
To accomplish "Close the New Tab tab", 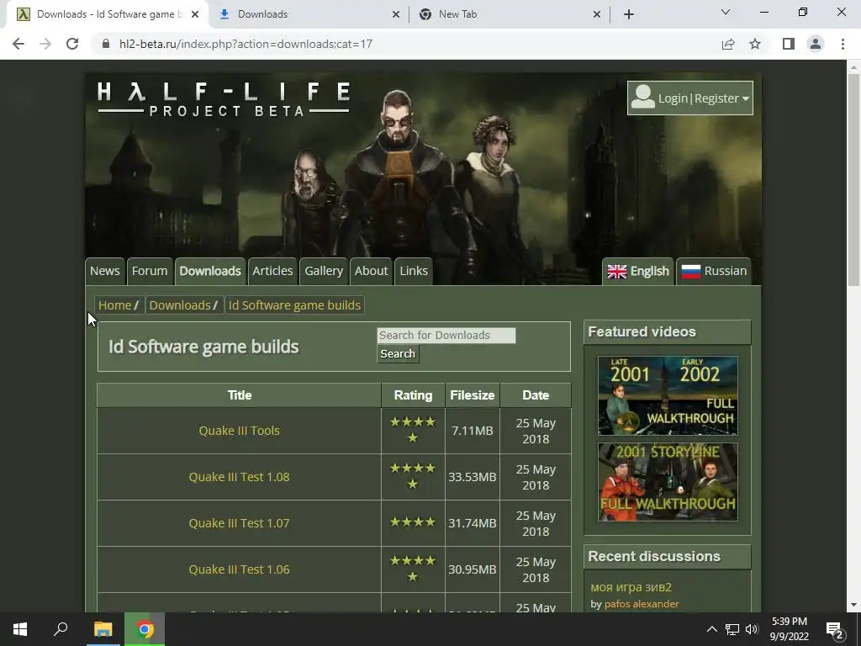I will click(x=597, y=14).
